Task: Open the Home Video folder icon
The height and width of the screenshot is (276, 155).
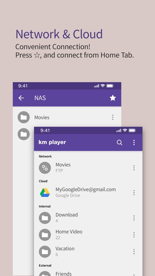Action: click(x=45, y=235)
